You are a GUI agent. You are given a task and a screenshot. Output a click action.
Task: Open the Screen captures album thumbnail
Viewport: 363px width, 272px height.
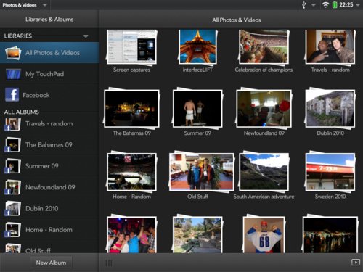pos(131,47)
